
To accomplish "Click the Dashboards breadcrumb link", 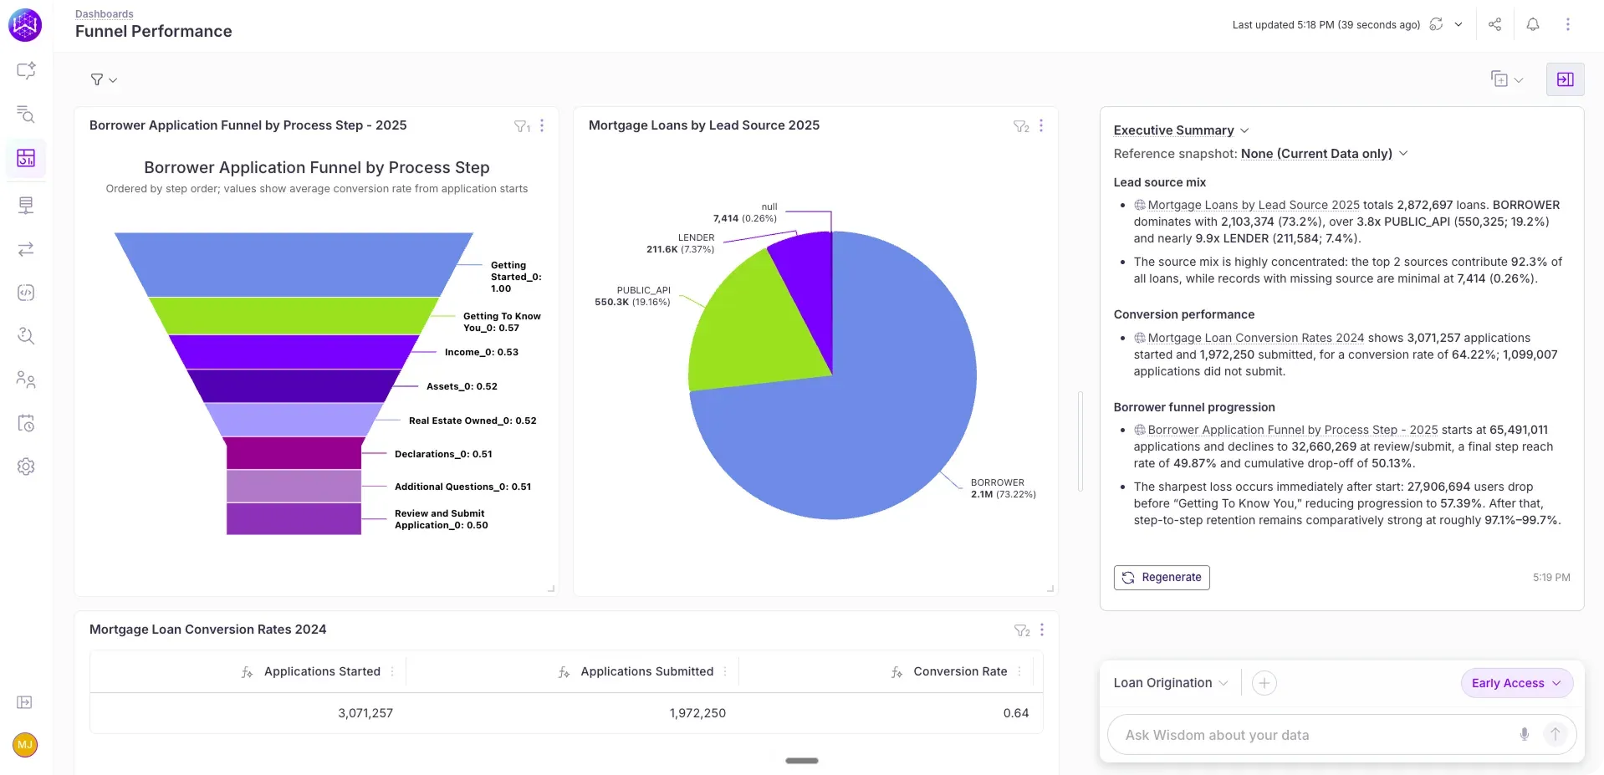I will [105, 14].
